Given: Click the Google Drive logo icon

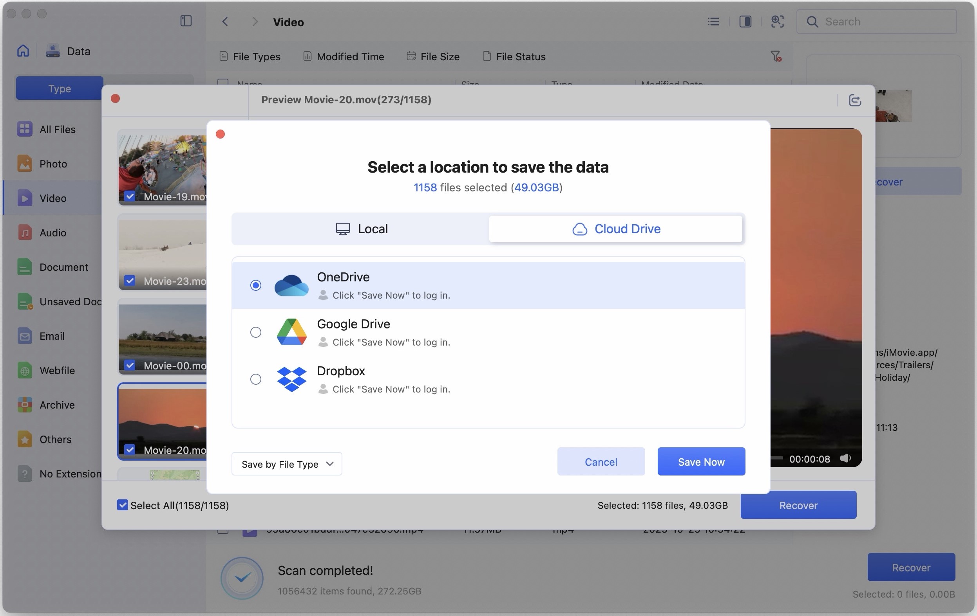Looking at the screenshot, I should click(x=291, y=332).
